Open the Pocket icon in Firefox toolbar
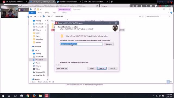The height and width of the screenshot is (98, 174). pyautogui.click(x=156, y=6)
